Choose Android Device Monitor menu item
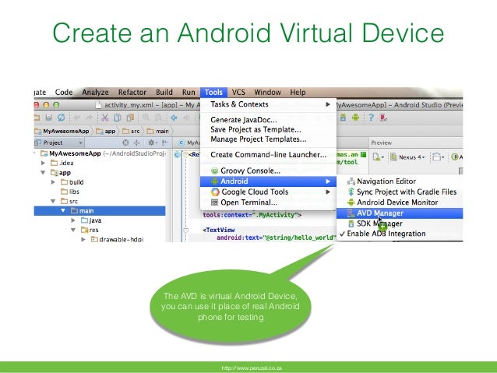 click(400, 202)
